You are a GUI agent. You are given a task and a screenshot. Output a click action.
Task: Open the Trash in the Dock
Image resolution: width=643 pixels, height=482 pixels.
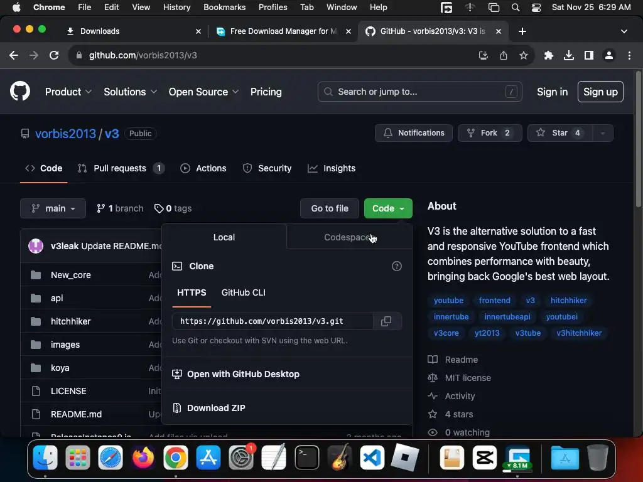click(598, 458)
